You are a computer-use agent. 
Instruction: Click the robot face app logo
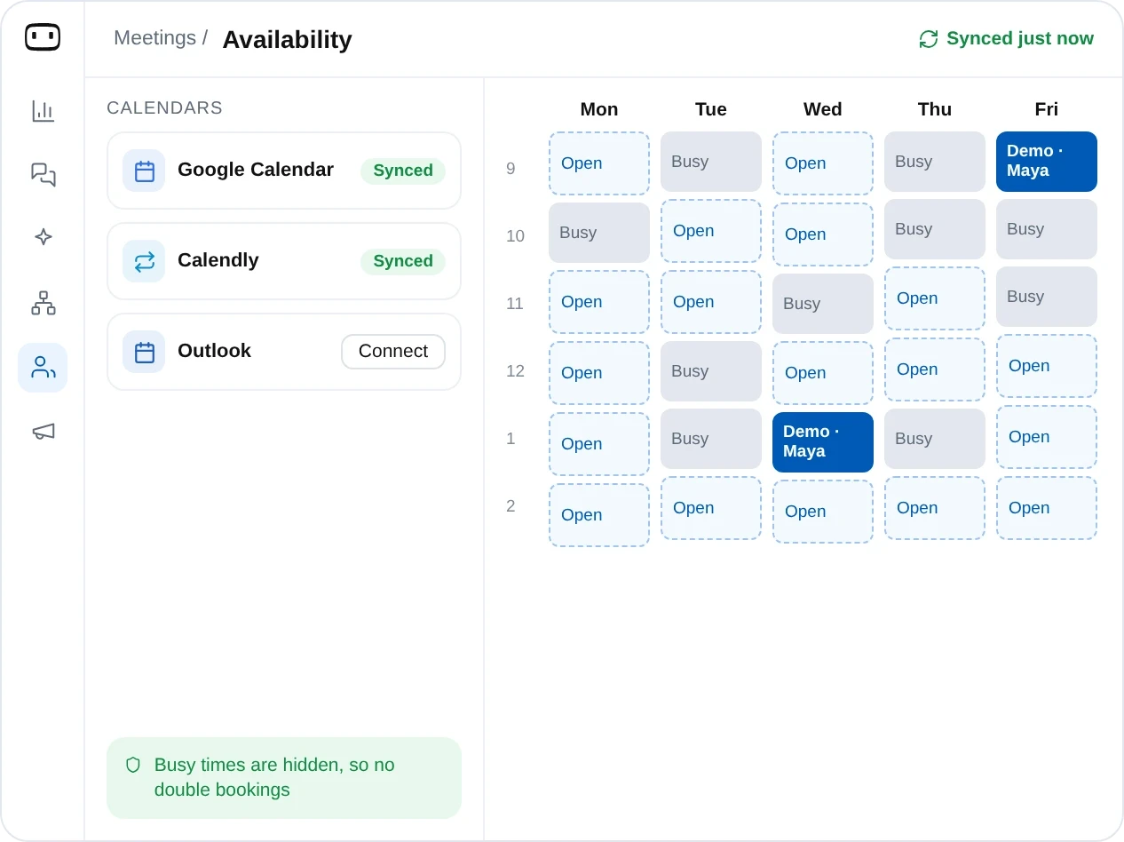point(43,37)
